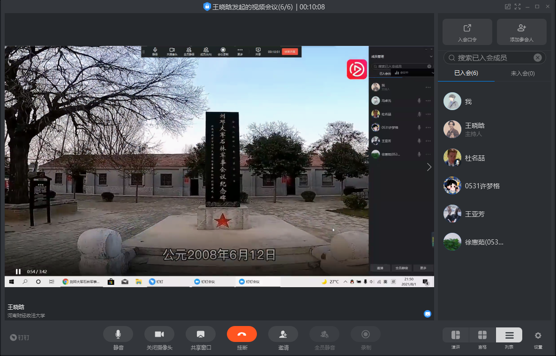
Task: Open 设置 settings gear
Action: 538,335
